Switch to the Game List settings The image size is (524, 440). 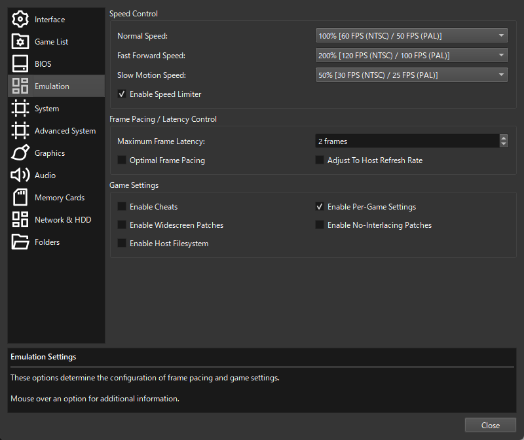pos(56,42)
